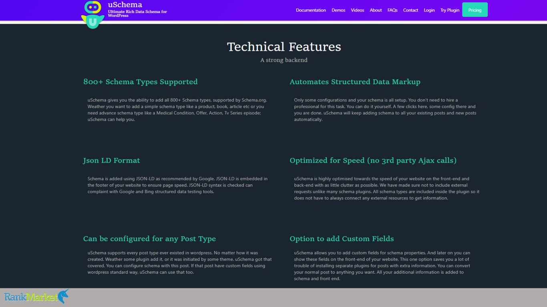This screenshot has width=547, height=307.
Task: Click the paragraph starting 'Schema is added using JSON-LD'
Action: 177,185
